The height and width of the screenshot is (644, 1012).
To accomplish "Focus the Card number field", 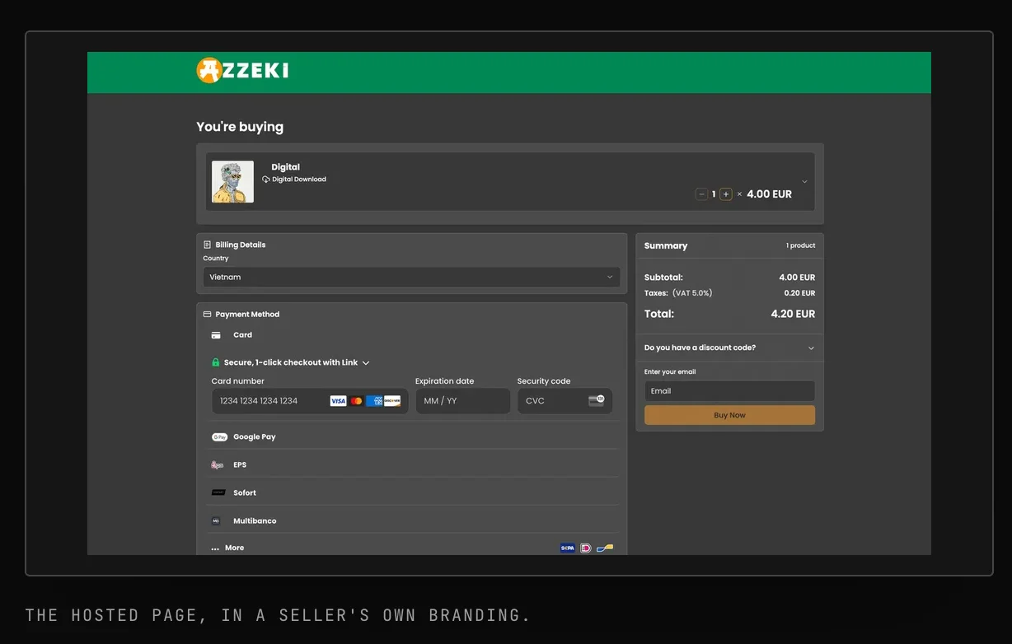I will pyautogui.click(x=310, y=401).
